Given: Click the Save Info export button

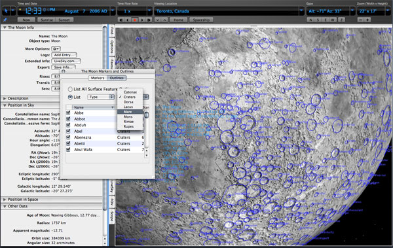Looking at the screenshot, I should (x=64, y=67).
